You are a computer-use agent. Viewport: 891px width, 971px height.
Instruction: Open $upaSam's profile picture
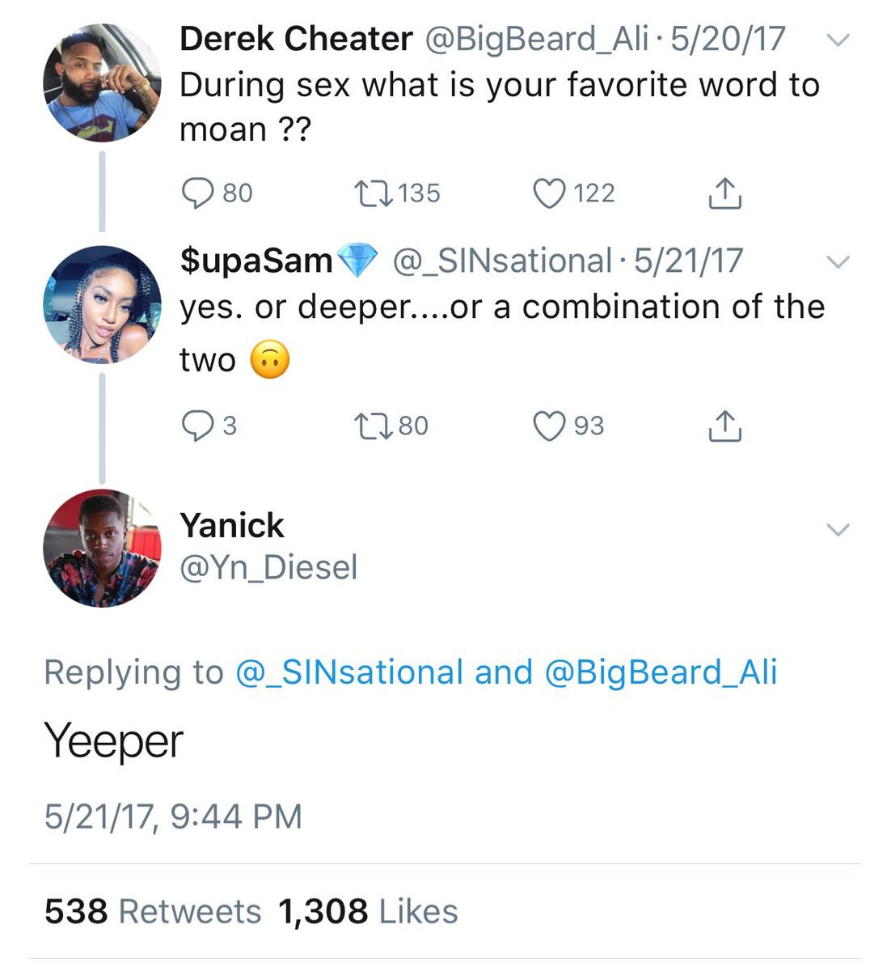coord(102,304)
